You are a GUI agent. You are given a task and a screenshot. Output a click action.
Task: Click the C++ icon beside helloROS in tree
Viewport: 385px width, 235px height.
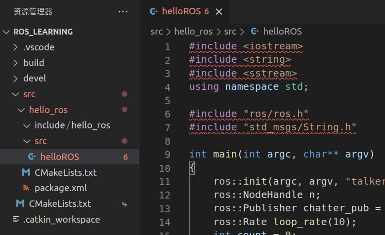[x=32, y=157]
